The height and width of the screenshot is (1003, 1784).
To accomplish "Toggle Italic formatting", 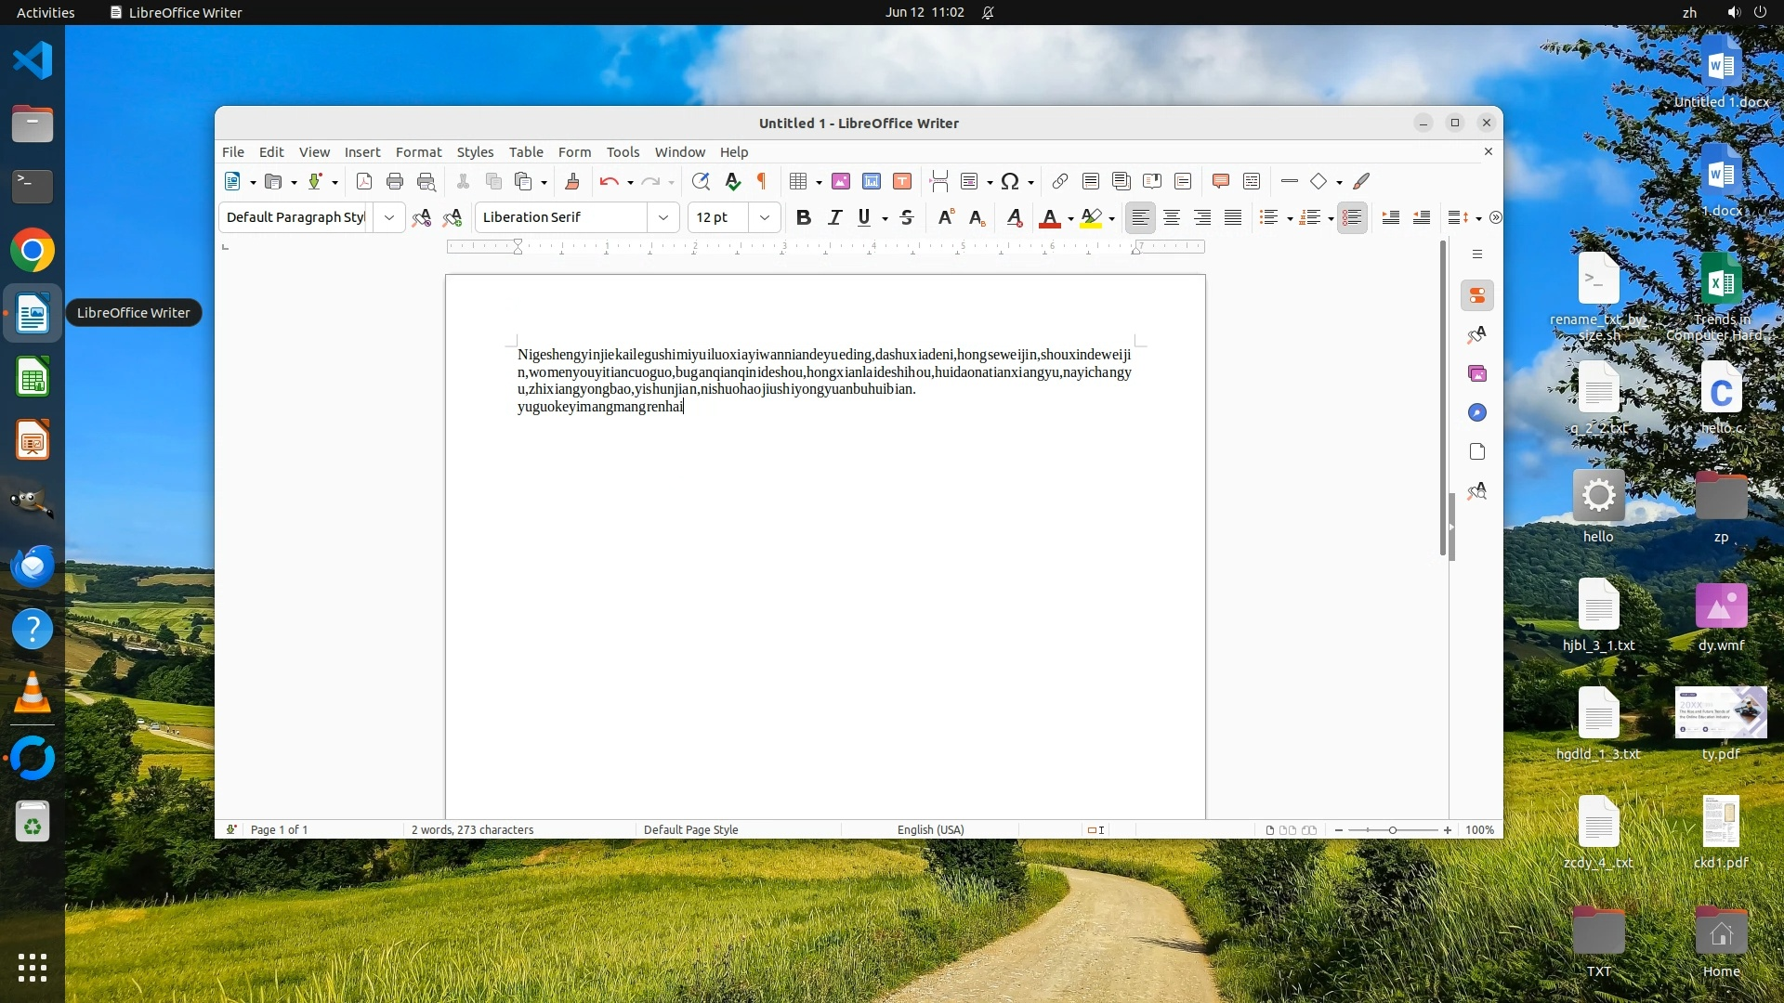I will [x=834, y=217].
